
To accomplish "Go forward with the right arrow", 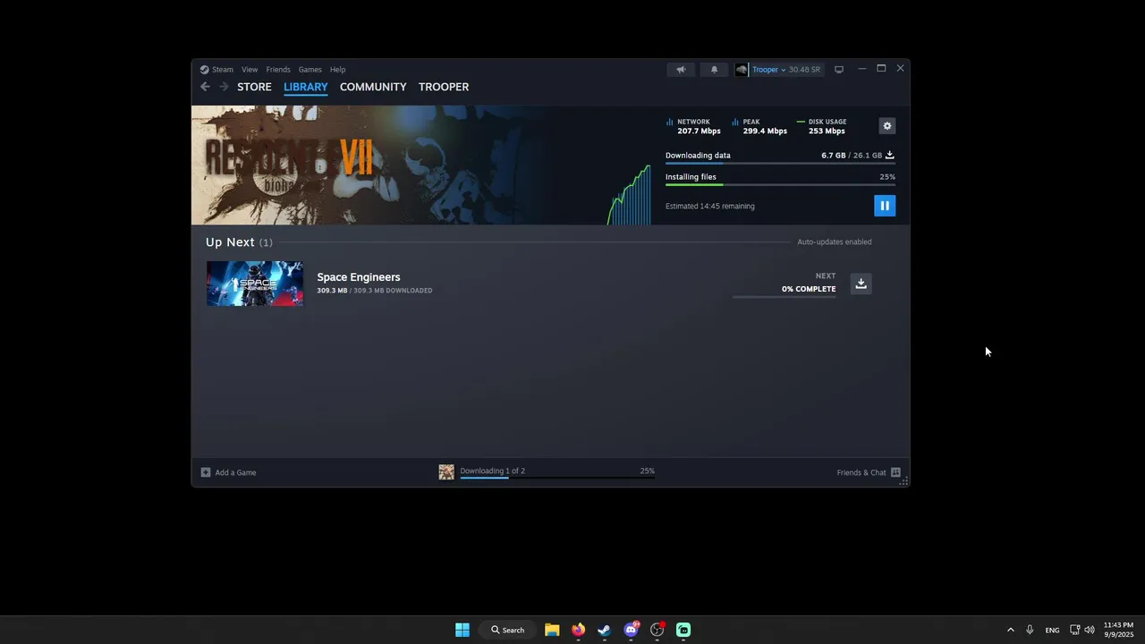I will [223, 87].
